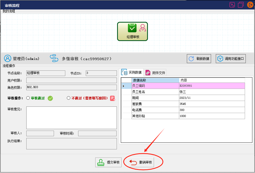
Task: Click the 内容 column header
Action: pyautogui.click(x=212, y=80)
